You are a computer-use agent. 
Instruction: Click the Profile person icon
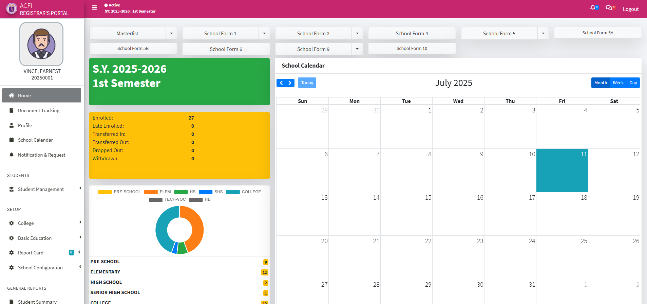click(x=12, y=125)
